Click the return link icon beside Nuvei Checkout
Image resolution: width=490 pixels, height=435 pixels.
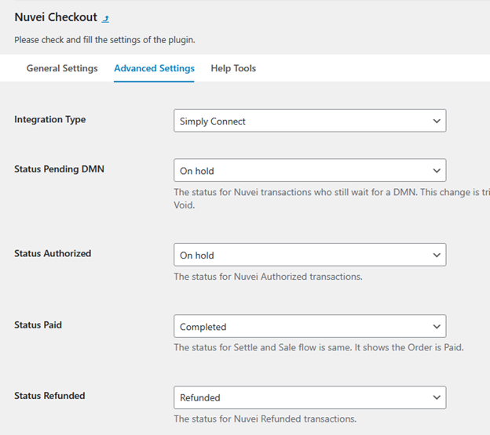click(x=106, y=18)
